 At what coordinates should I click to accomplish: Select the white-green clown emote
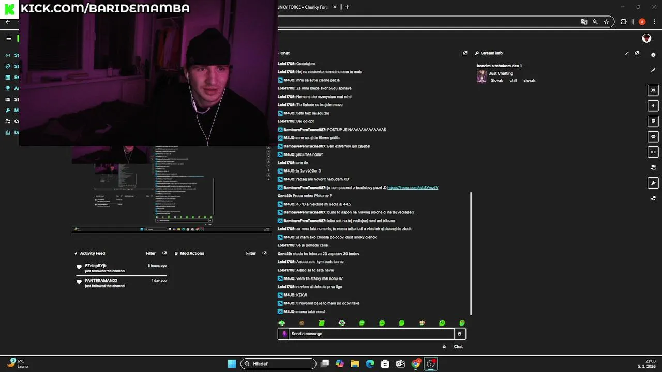tap(342, 323)
